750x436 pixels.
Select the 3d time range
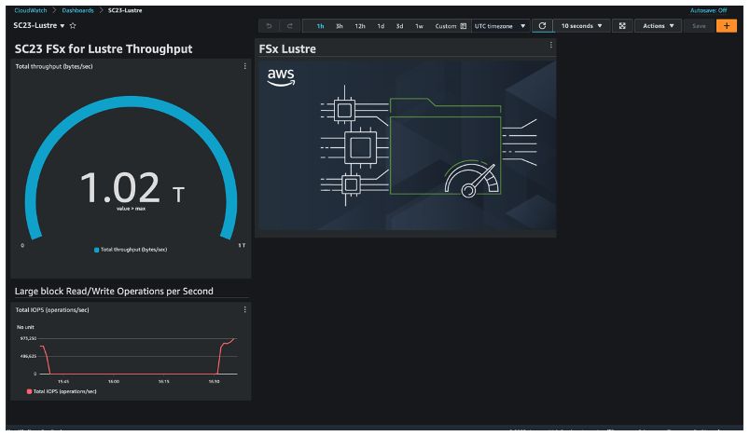pyautogui.click(x=399, y=26)
